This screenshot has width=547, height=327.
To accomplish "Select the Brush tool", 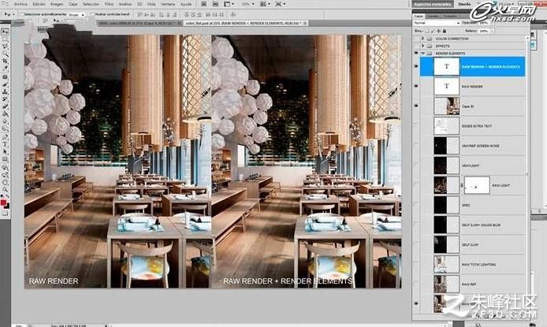I will [5, 84].
